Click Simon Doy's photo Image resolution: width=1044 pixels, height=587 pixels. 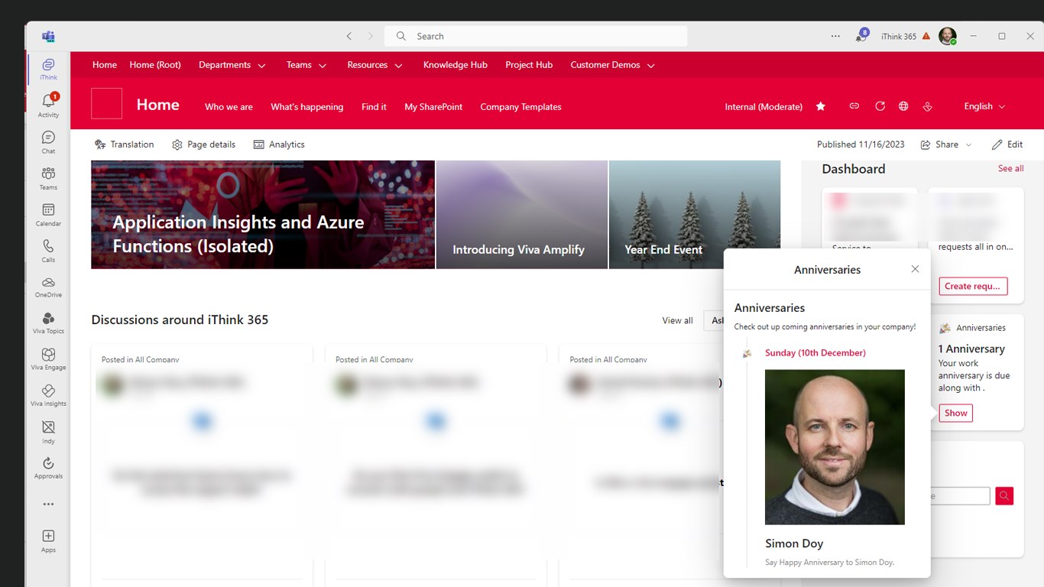[835, 447]
